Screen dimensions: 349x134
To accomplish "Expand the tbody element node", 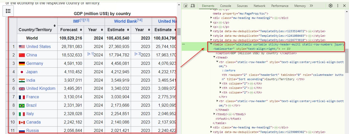I will [x=214, y=114].
